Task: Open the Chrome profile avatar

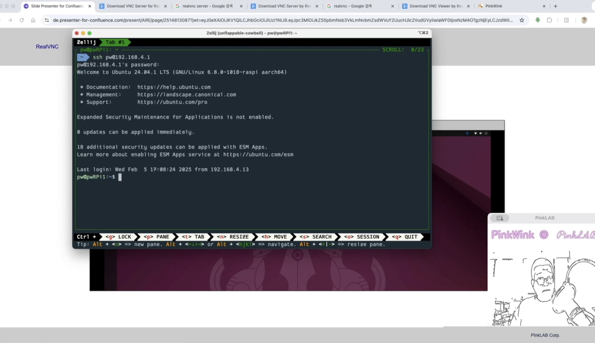Action: coord(584,20)
